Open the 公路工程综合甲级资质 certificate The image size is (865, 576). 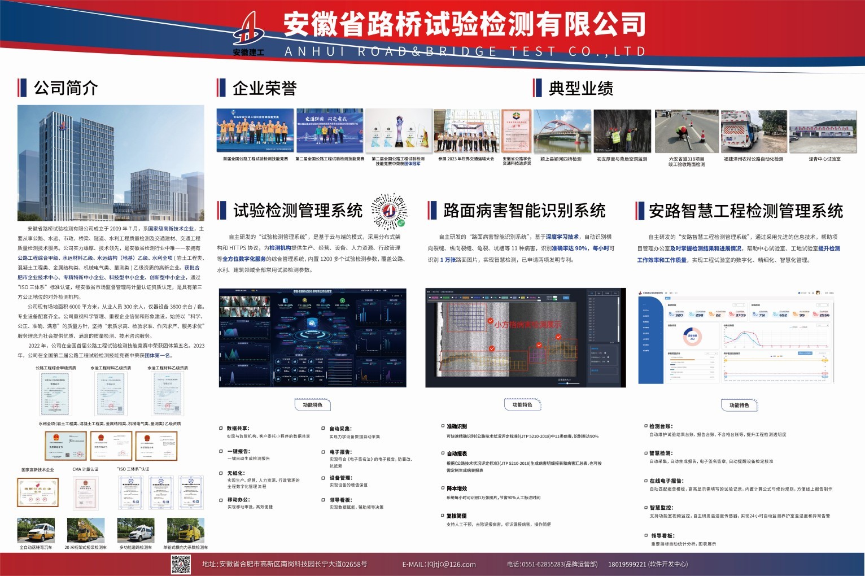click(55, 394)
